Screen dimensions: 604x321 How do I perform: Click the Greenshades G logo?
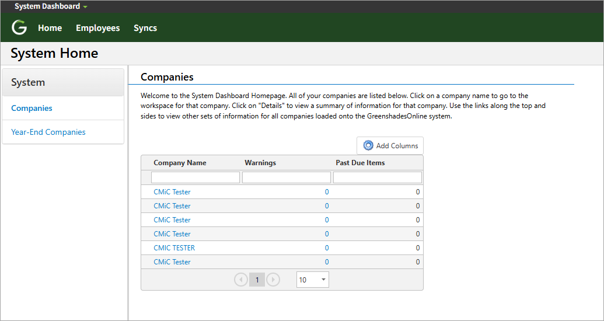click(19, 28)
